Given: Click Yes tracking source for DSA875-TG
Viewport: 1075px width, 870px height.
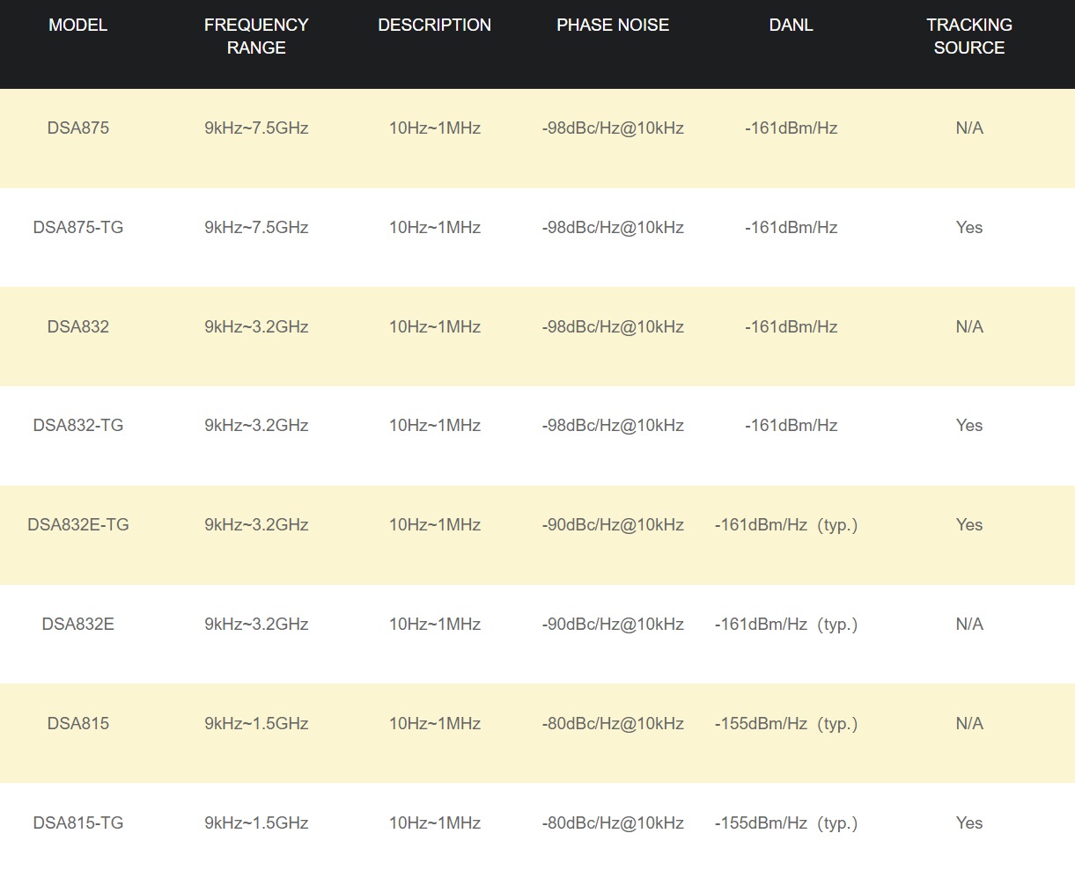Looking at the screenshot, I should [969, 228].
